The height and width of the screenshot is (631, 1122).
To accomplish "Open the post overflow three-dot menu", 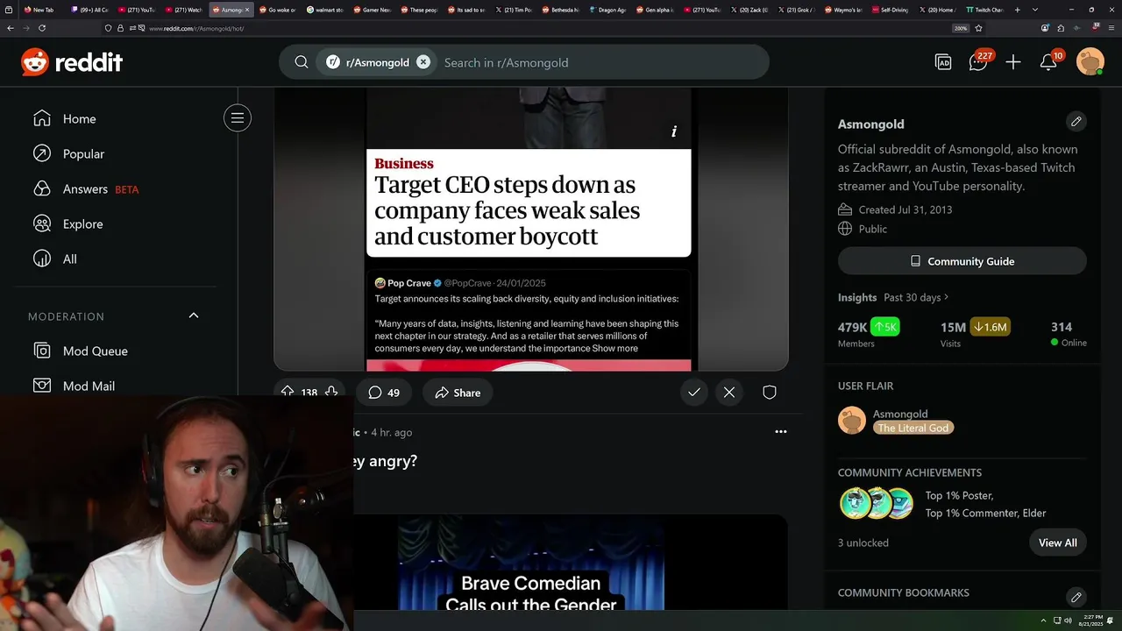I will pyautogui.click(x=781, y=431).
